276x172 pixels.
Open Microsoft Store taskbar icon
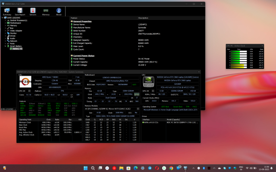pyautogui.click(x=129, y=168)
